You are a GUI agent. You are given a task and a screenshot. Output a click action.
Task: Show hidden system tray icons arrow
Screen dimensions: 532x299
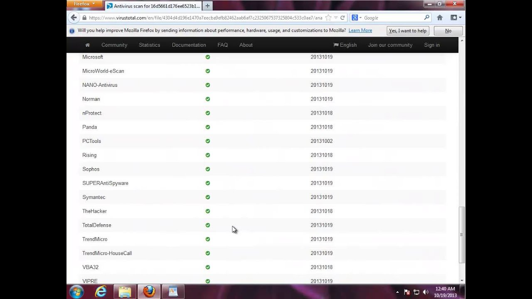coord(397,292)
